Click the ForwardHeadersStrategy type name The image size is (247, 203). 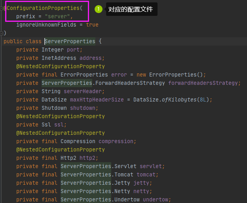(x=130, y=83)
